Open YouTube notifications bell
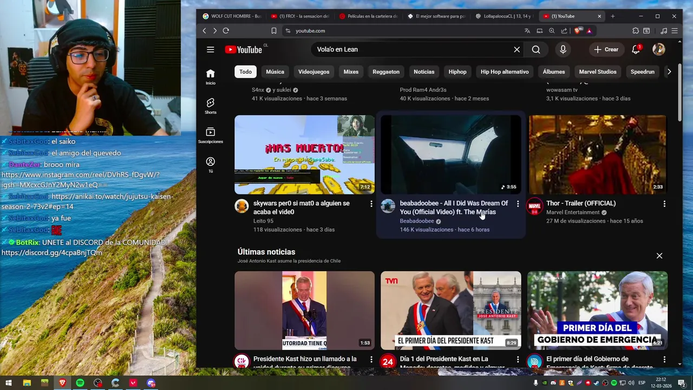Image resolution: width=693 pixels, height=390 pixels. tap(636, 49)
